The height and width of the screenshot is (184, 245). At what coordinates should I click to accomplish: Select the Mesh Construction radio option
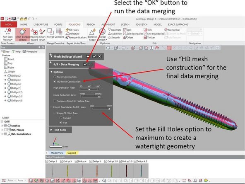coord(55,77)
